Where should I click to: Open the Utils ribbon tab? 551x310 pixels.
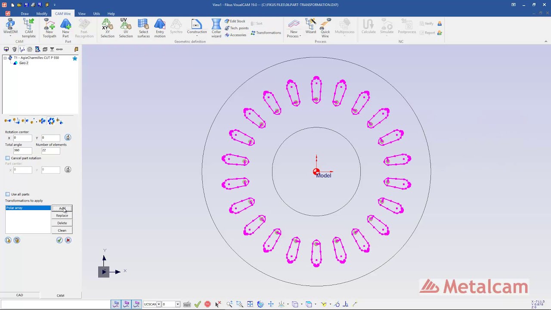96,14
